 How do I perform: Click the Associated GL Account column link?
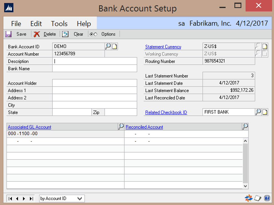[29, 127]
